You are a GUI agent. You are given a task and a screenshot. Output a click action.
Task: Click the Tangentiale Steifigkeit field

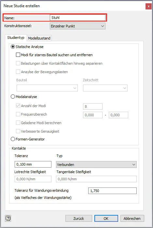[x=96, y=179]
